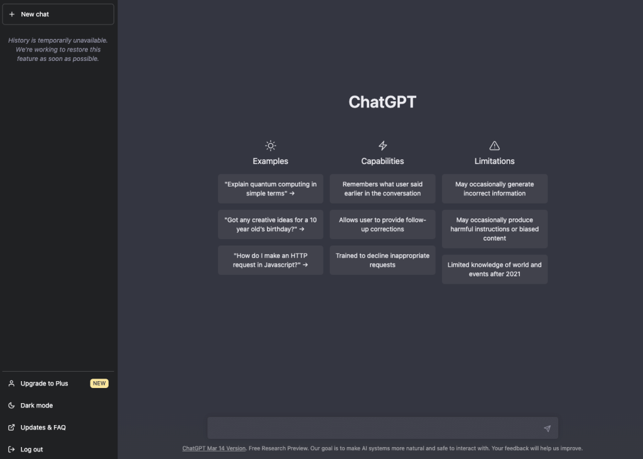Screen dimensions: 643x459
Task: Click the Limitations column heading
Action: tap(495, 161)
